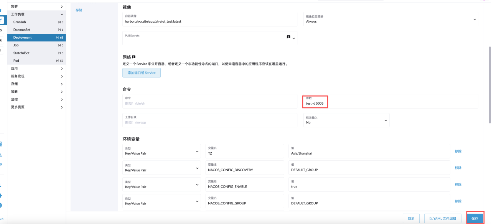This screenshot has width=491, height=224.
Task: Click the 添加端口或 Service button
Action: pos(142,72)
